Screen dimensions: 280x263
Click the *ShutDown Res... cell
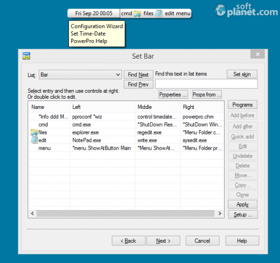coord(157,125)
